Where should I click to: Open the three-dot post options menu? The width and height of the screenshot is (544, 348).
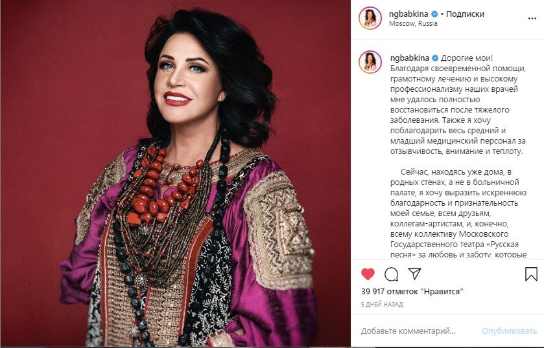(532, 19)
